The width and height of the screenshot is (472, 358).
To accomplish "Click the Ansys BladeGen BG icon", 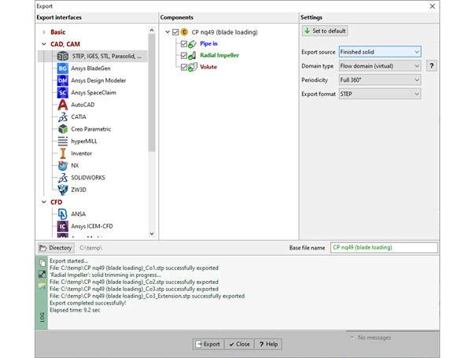I will point(63,68).
